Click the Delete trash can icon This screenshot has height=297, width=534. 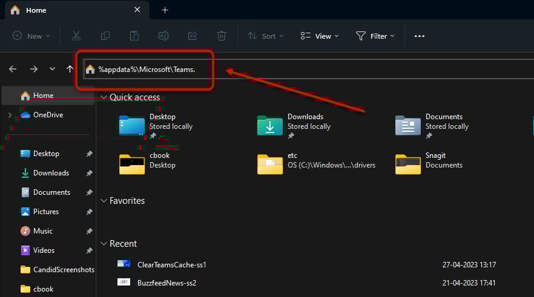[x=222, y=36]
